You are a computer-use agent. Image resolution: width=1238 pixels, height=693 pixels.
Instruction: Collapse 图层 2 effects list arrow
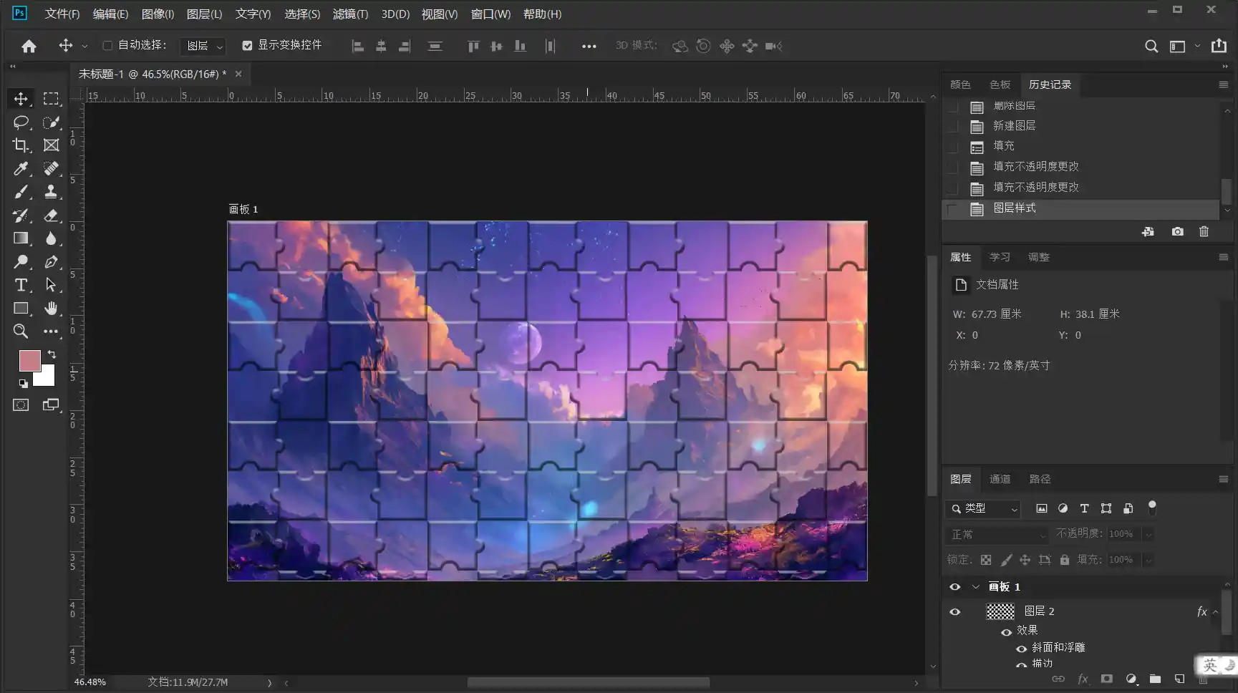[1215, 612]
